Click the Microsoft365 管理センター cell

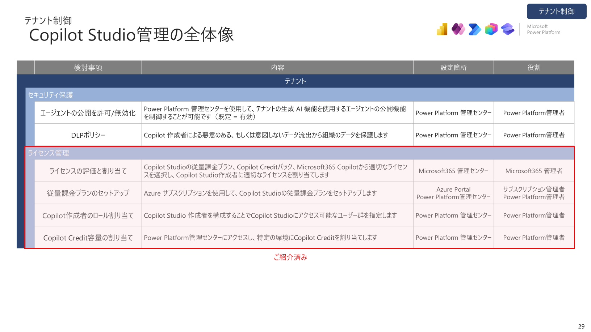coord(453,171)
